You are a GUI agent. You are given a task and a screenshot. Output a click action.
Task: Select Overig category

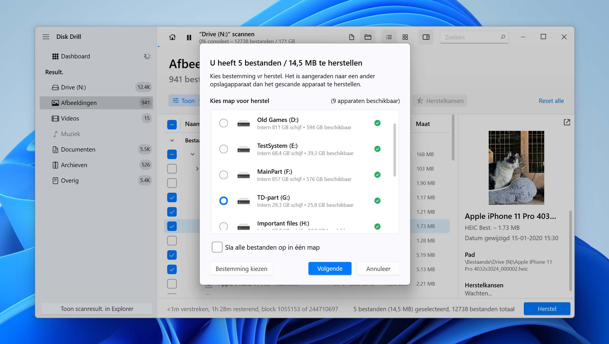tap(96, 180)
